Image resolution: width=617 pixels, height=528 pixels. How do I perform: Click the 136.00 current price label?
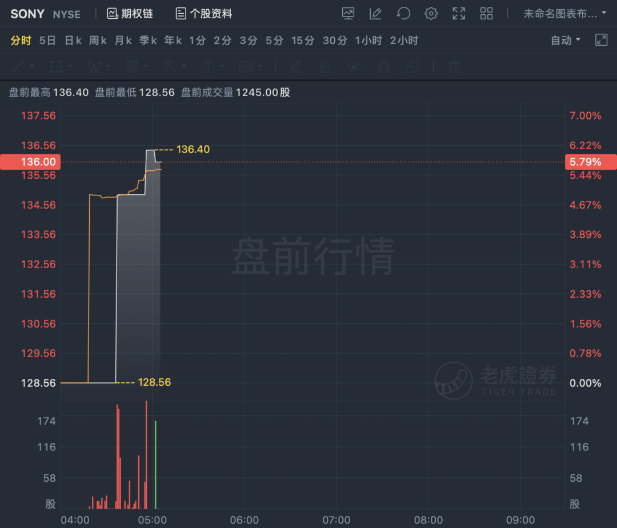(30, 162)
